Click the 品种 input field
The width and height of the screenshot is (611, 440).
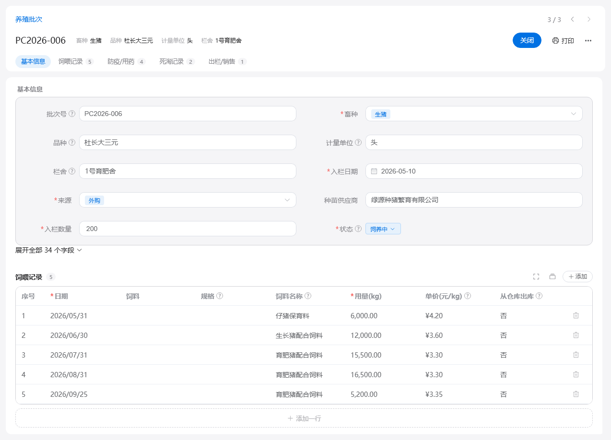188,142
